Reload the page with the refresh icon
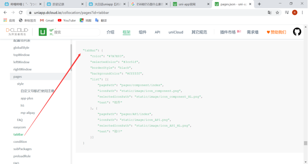Image resolution: width=308 pixels, height=164 pixels. coord(21,12)
